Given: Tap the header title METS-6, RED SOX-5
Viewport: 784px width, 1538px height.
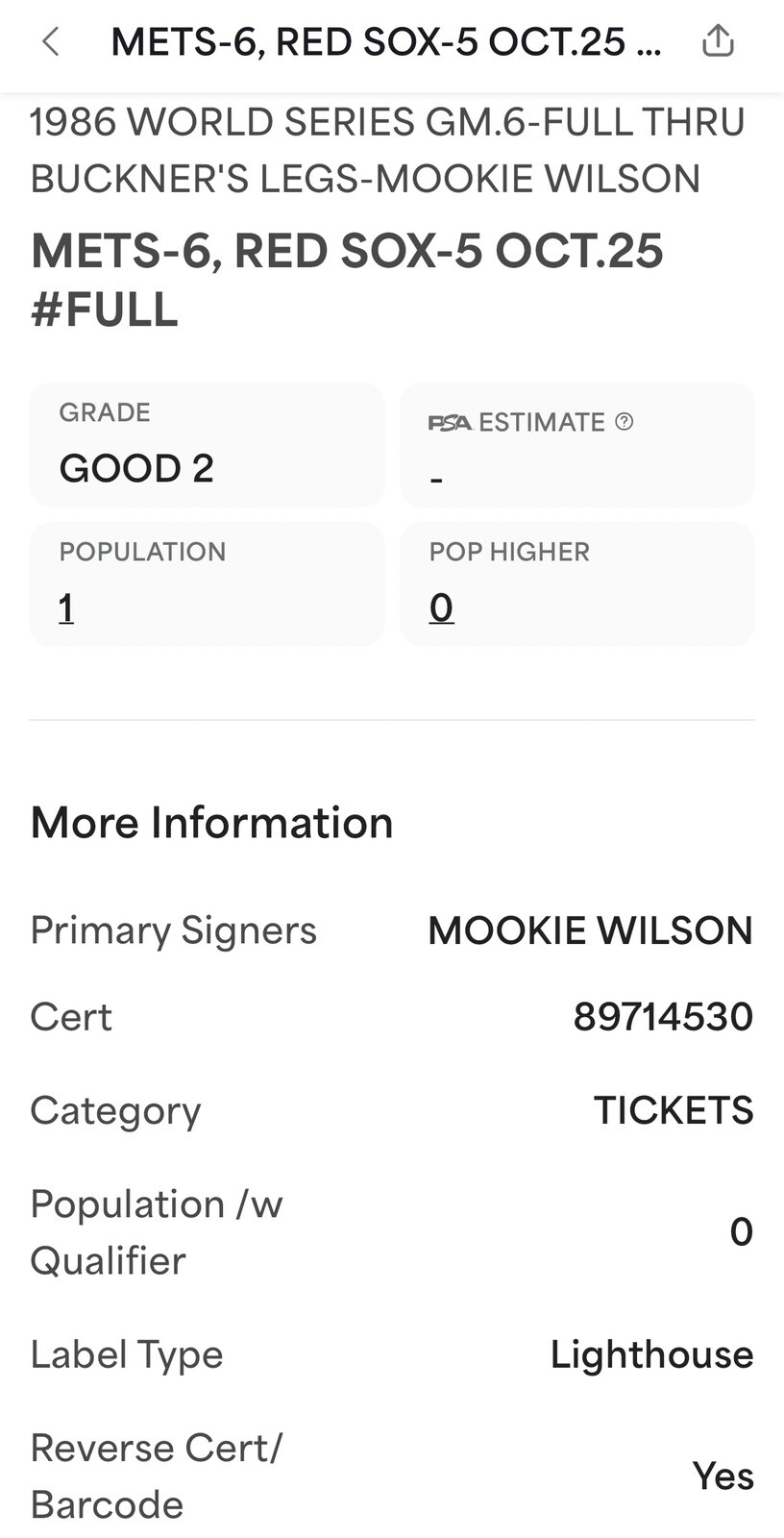Looking at the screenshot, I should (386, 41).
